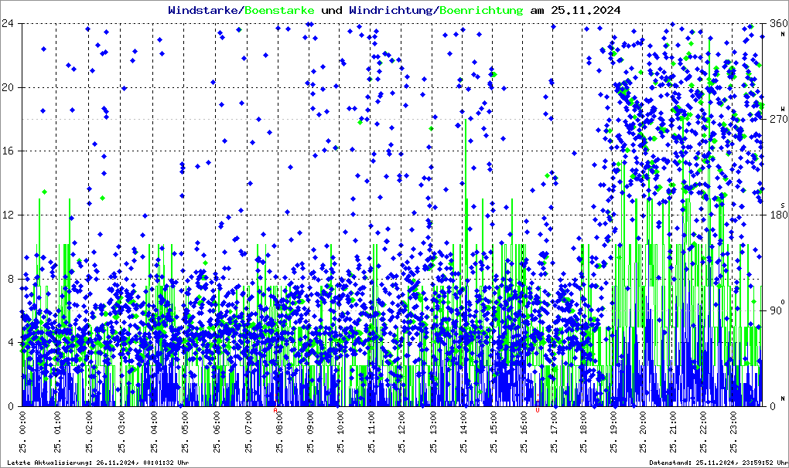This screenshot has width=789, height=468.
Task: Select the 90 label on the direction axis
Action: click(x=775, y=310)
